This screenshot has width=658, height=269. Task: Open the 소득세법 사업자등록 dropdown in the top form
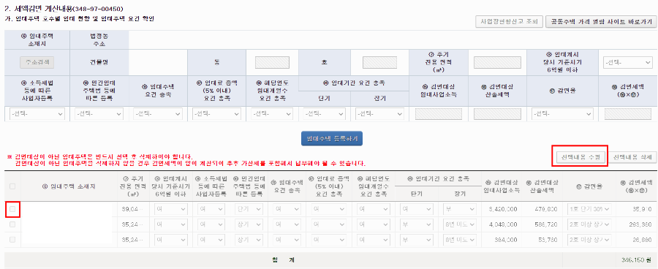(x=37, y=114)
